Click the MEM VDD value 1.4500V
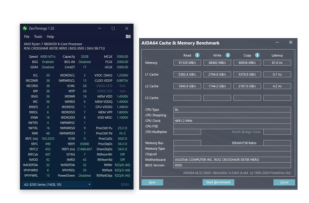309x203 pixels. [x=122, y=97]
